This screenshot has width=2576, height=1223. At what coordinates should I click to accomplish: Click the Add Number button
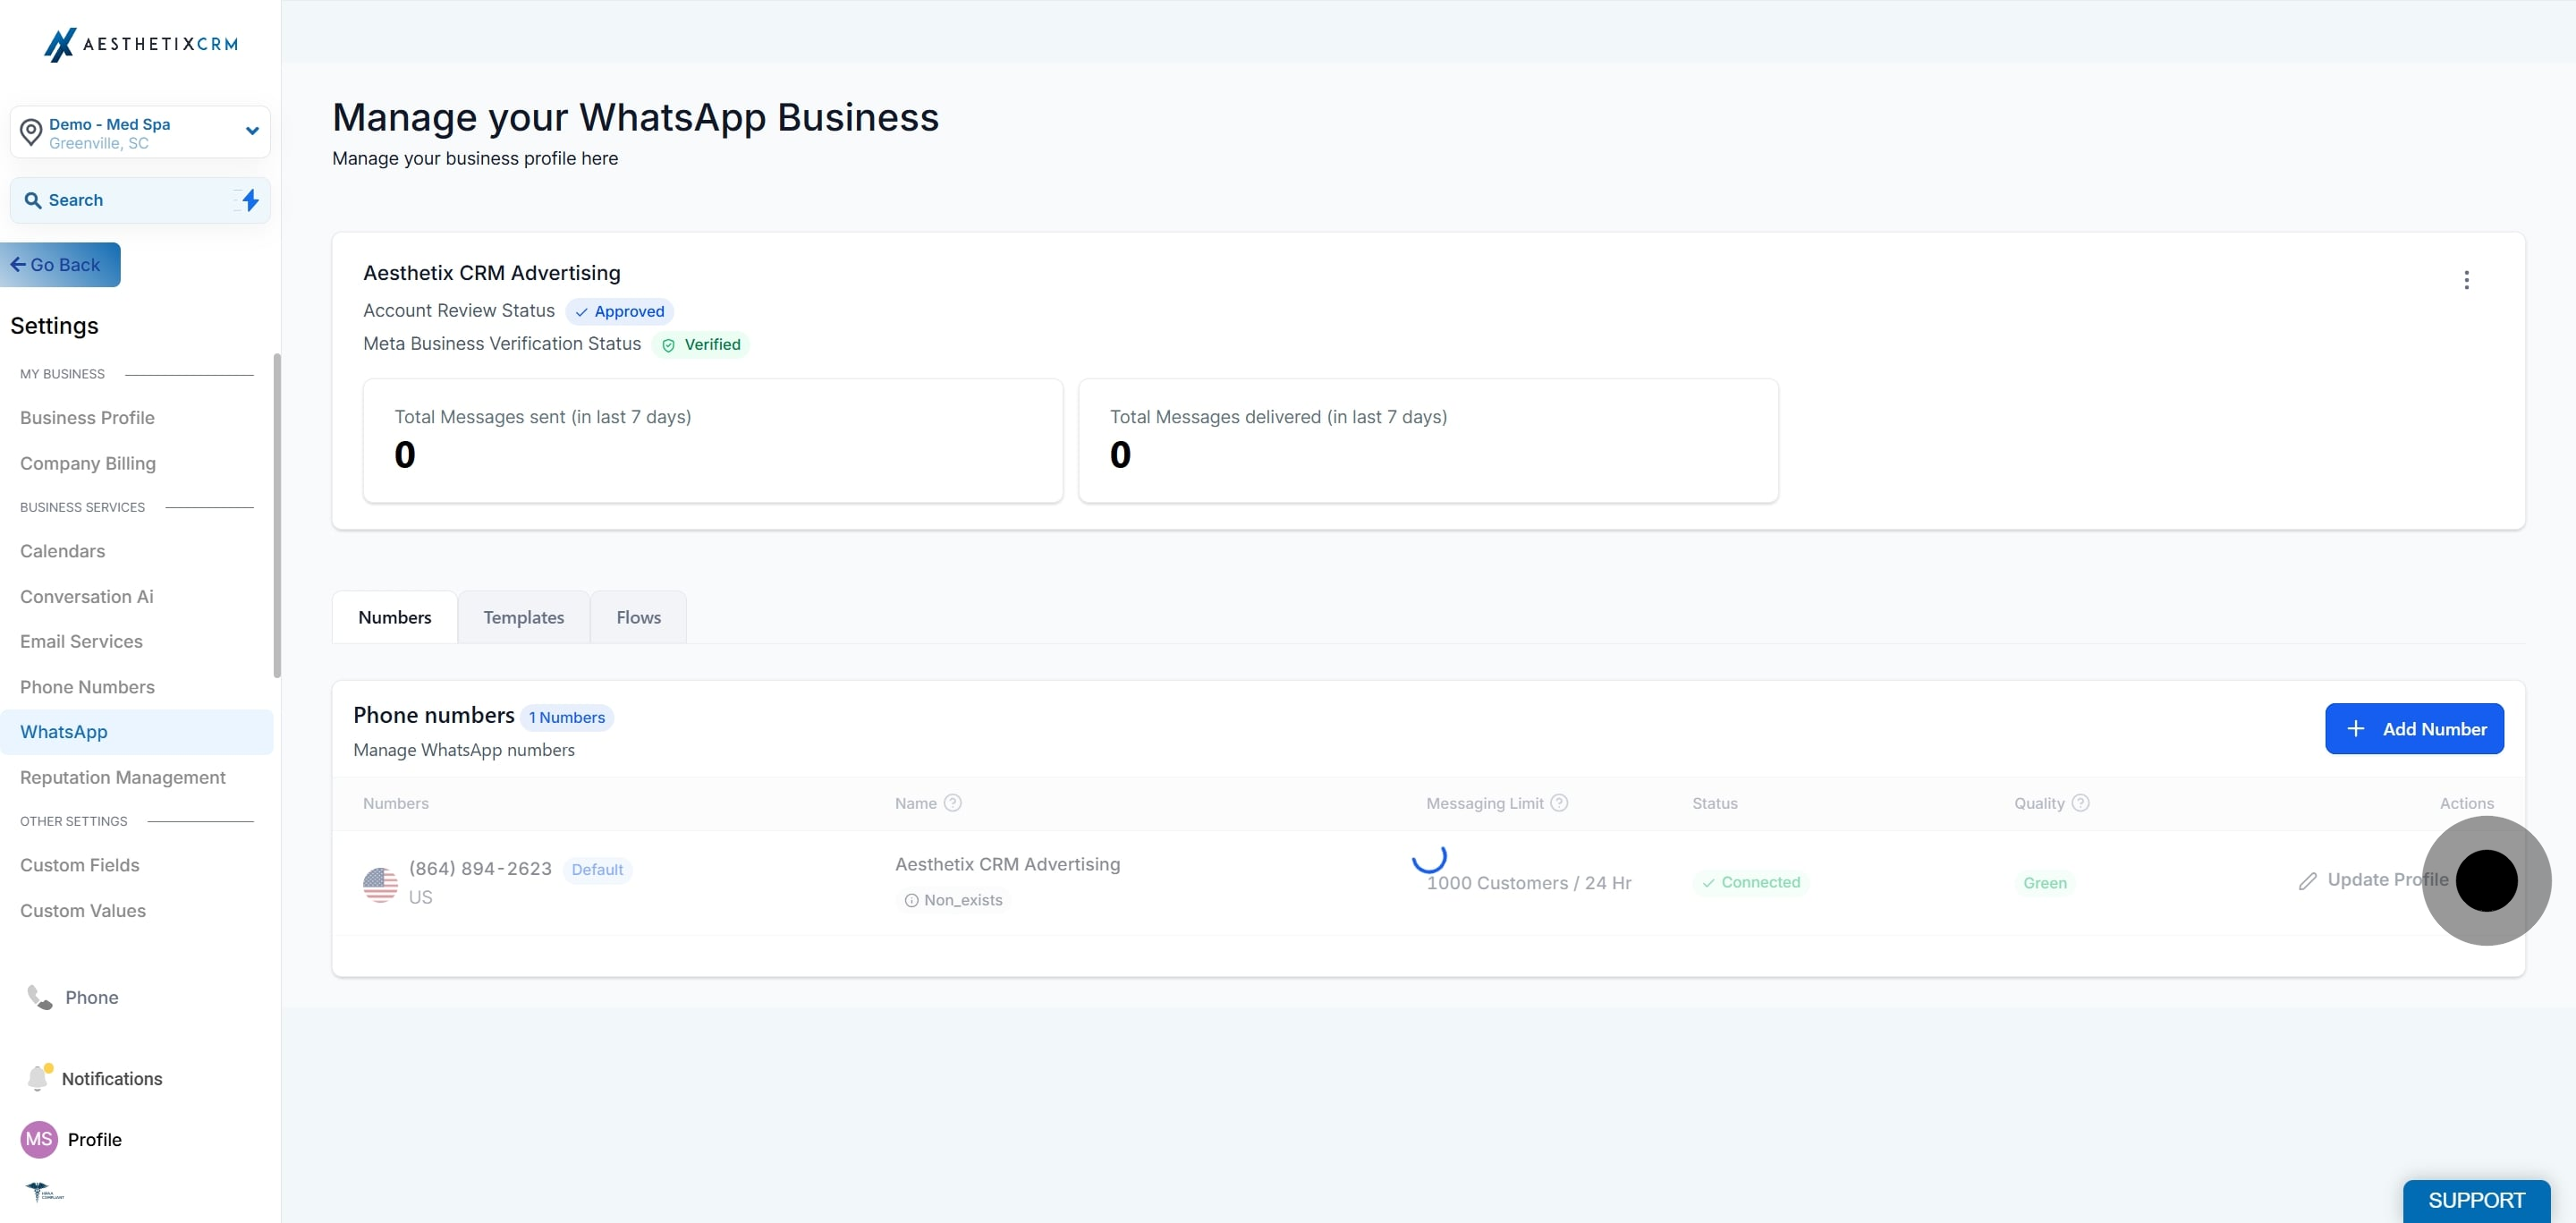pos(2414,729)
